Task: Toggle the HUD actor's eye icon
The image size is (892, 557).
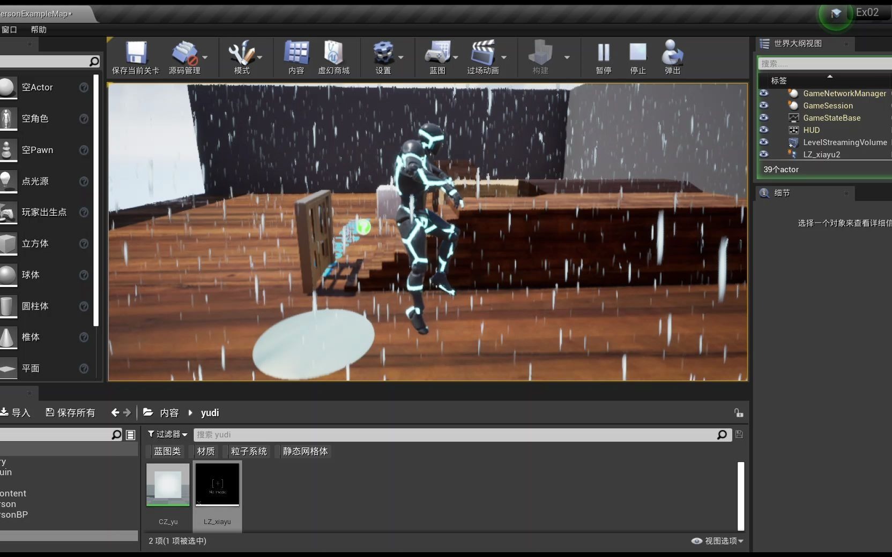Action: click(764, 130)
